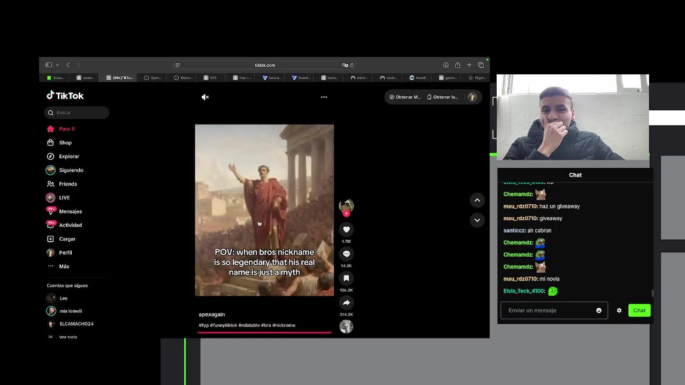The height and width of the screenshot is (385, 685).
Task: Click the Safari share icon
Action: pyautogui.click(x=458, y=65)
